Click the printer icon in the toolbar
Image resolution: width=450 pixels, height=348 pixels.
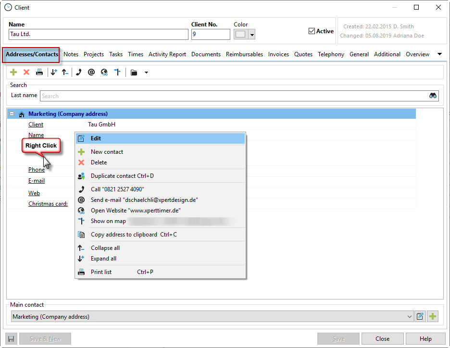tap(39, 73)
